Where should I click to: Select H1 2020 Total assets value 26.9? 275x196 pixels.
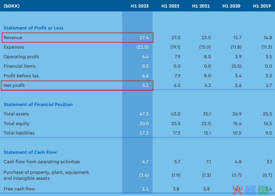pyautogui.click(x=237, y=114)
